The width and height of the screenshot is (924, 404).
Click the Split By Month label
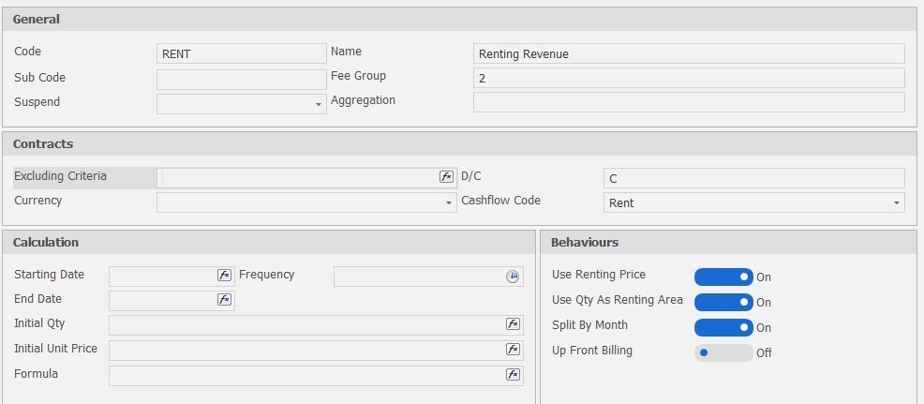pos(589,325)
